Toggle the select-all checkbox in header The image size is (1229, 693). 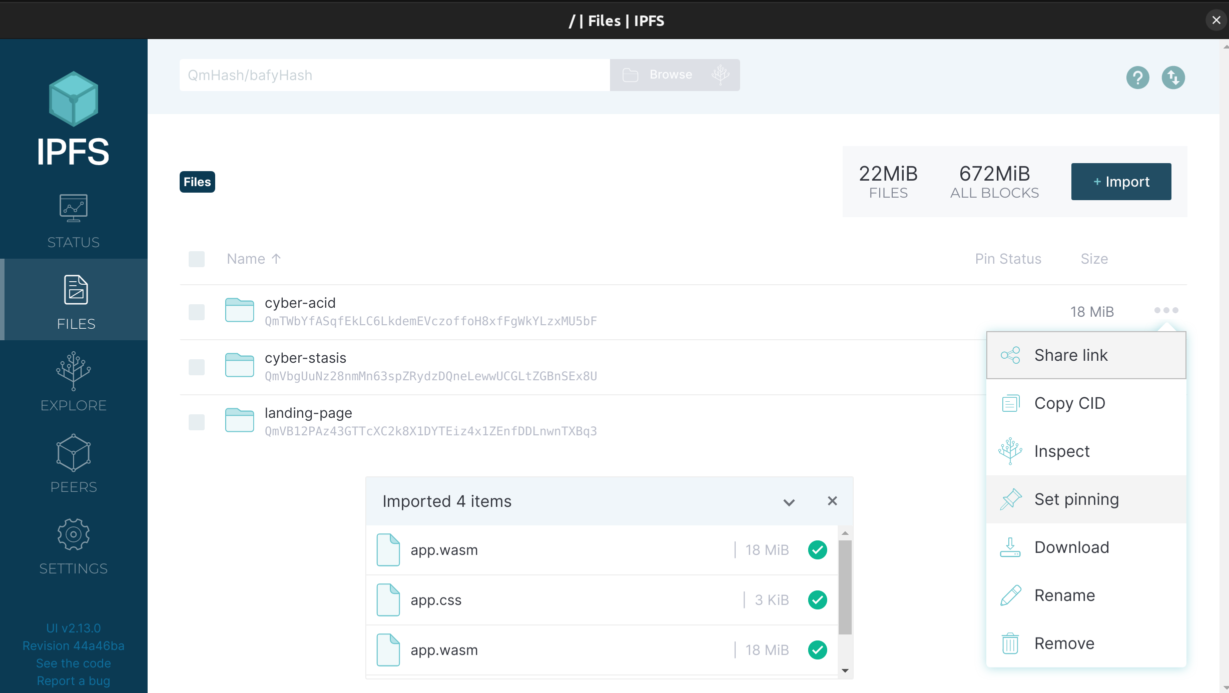(197, 259)
